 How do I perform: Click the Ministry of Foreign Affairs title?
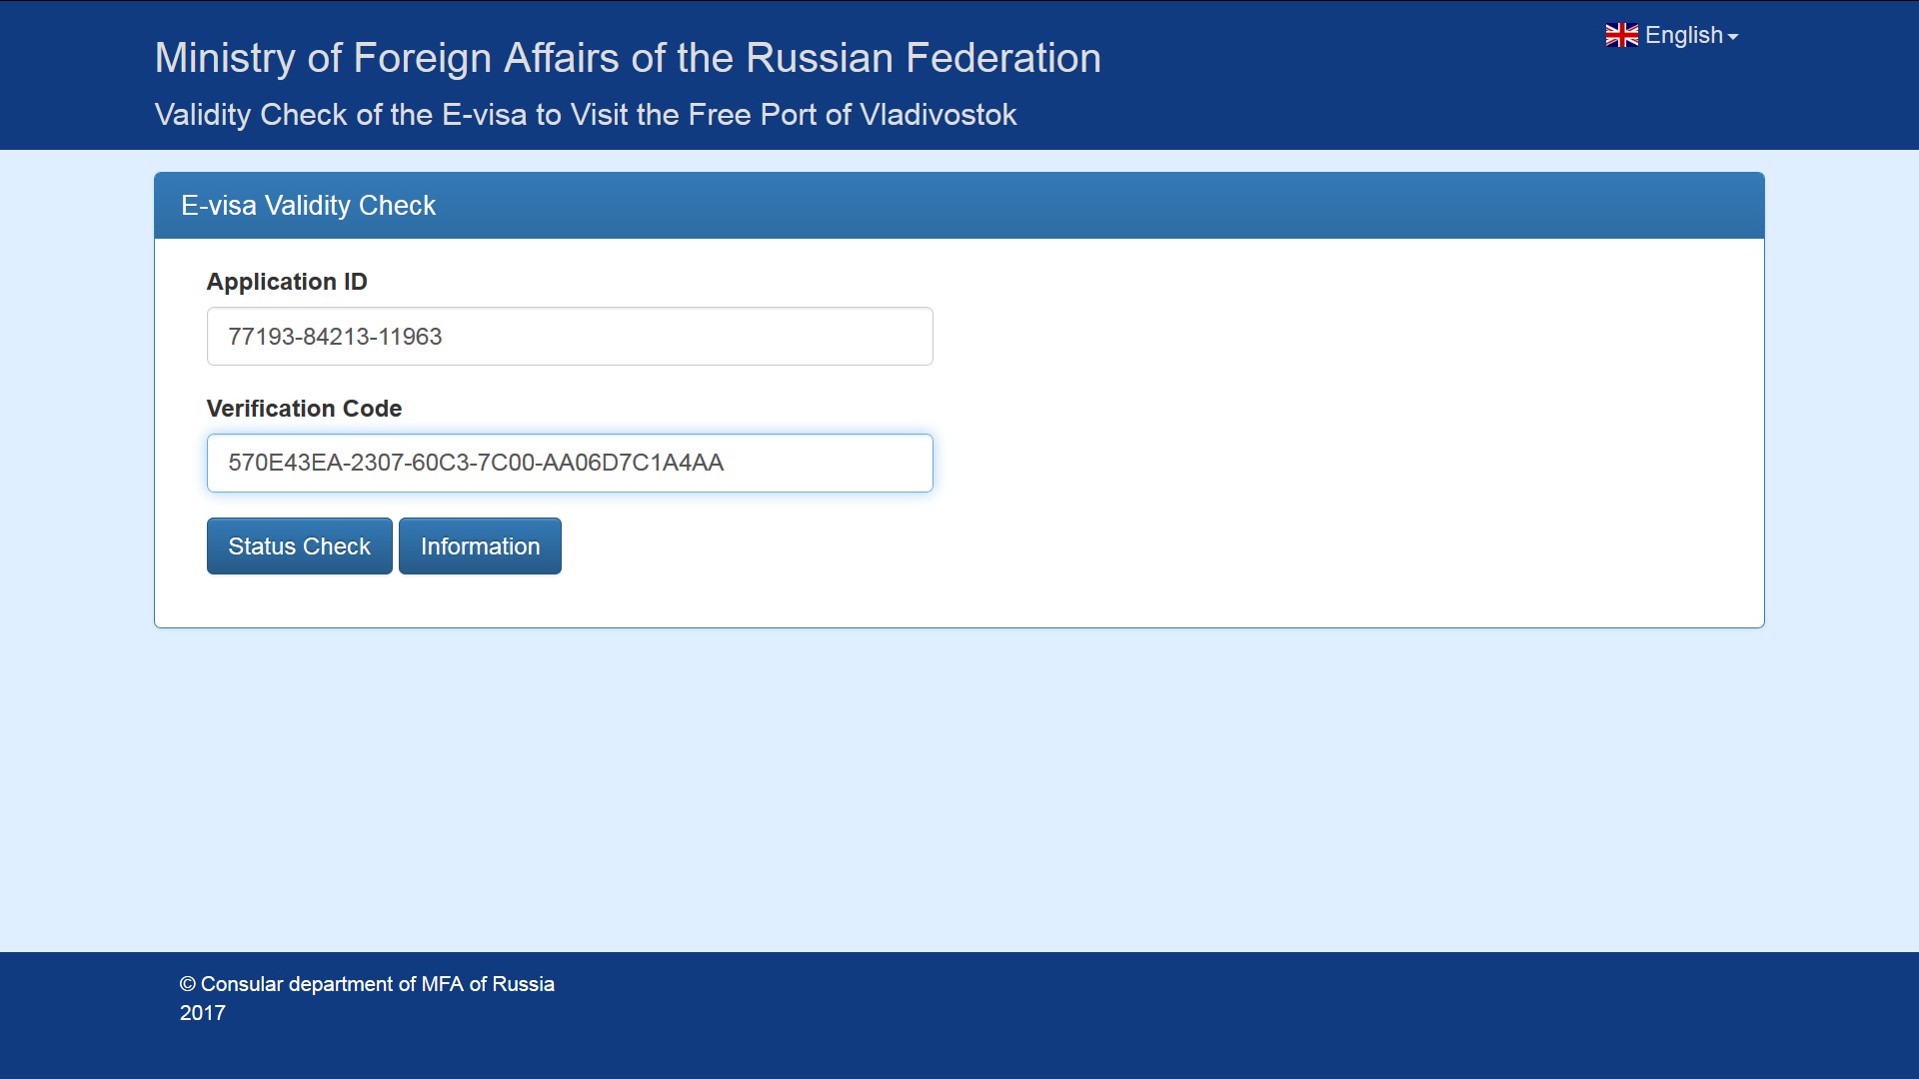pyautogui.click(x=627, y=58)
